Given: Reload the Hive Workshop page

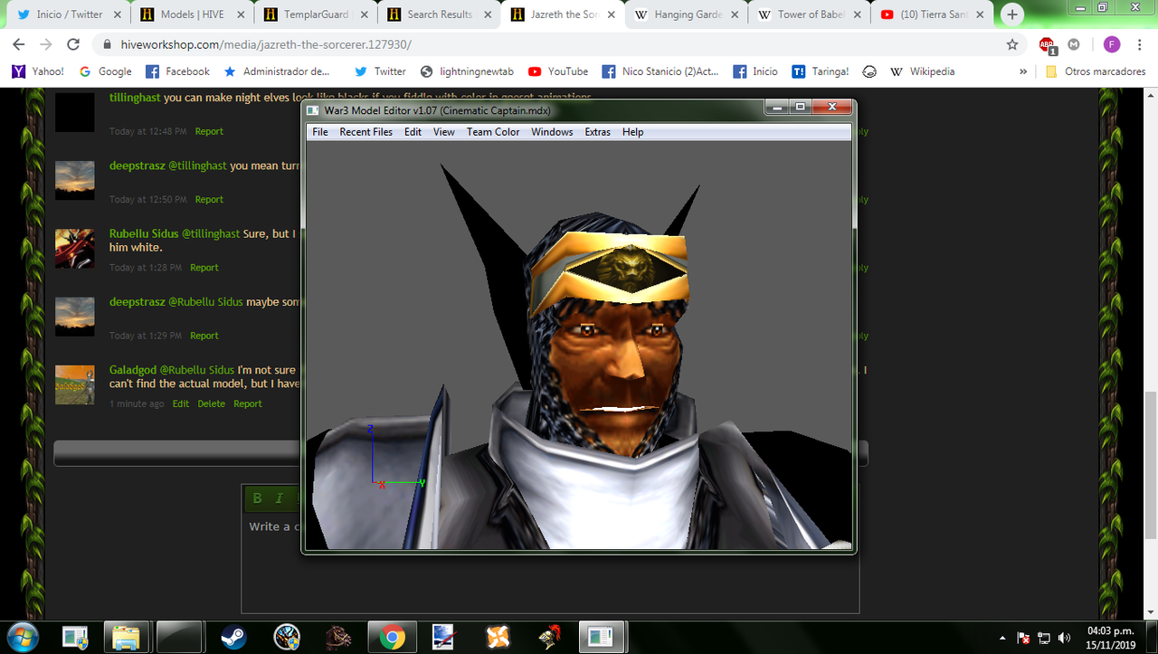Looking at the screenshot, I should tap(74, 44).
